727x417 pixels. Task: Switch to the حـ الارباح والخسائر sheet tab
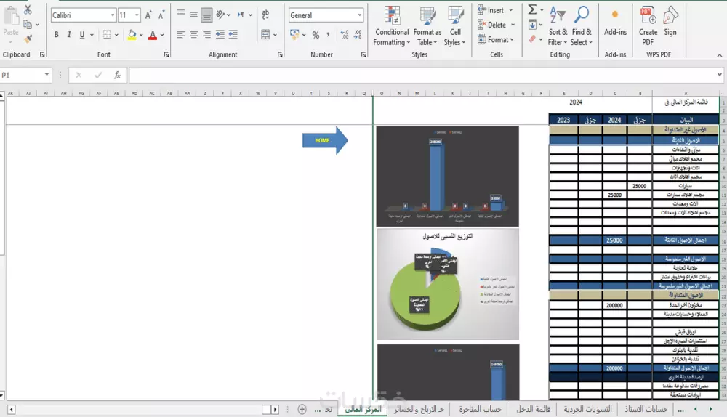(419, 409)
